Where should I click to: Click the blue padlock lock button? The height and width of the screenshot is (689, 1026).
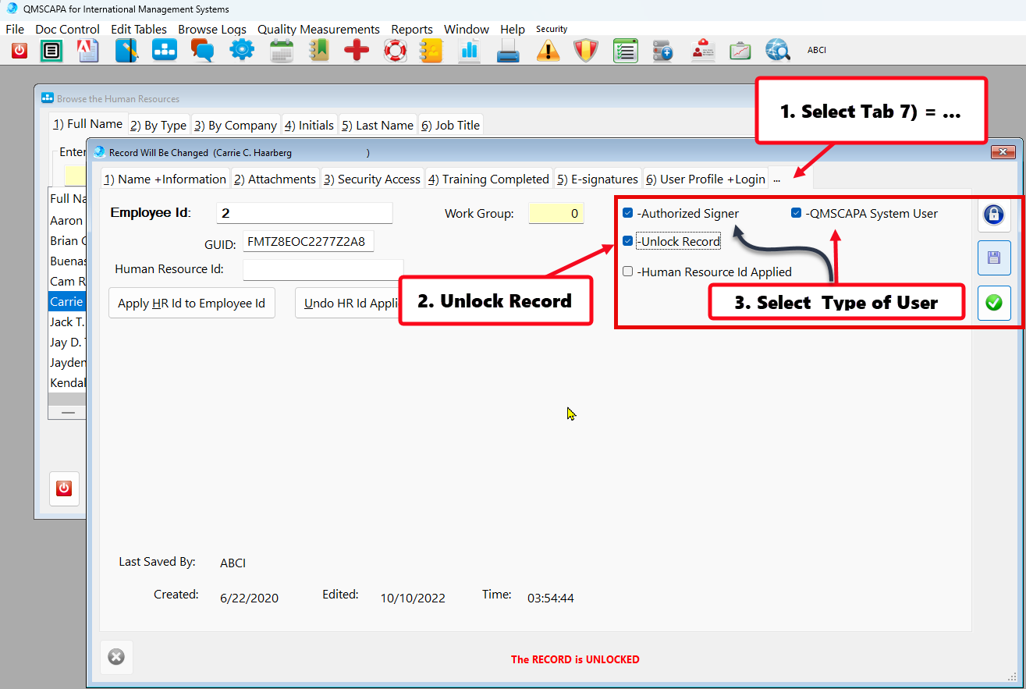[993, 215]
